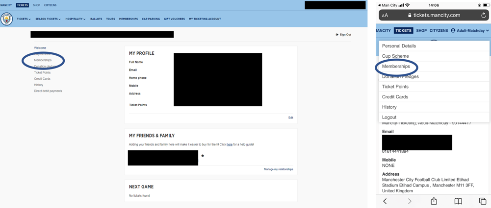Tap the TICKETS tab on the phone site
The image size is (491, 208).
click(x=404, y=31)
